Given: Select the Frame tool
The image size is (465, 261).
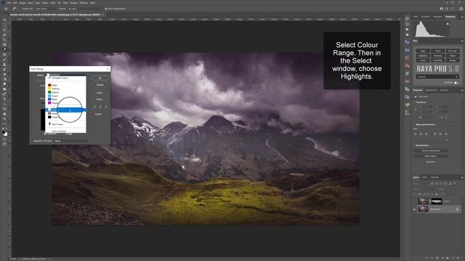Looking at the screenshot, I should 4,45.
